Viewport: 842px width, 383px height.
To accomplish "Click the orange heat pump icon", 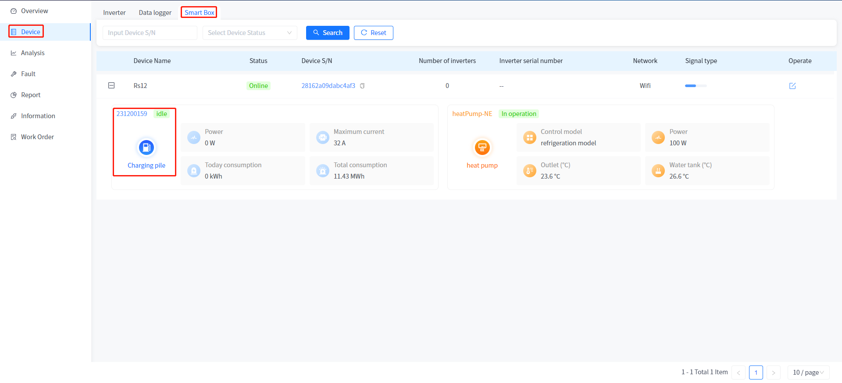I will point(482,148).
